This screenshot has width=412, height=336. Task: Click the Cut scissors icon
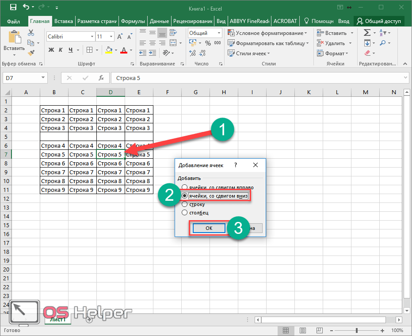coord(31,33)
